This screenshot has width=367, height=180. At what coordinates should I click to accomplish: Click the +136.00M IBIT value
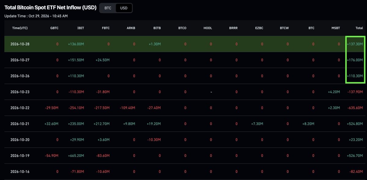pyautogui.click(x=76, y=44)
